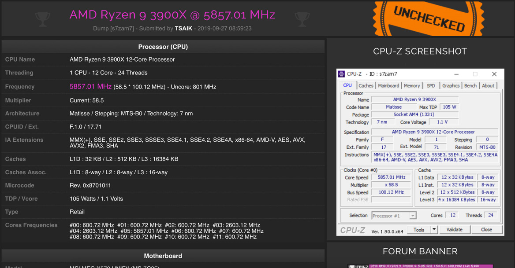The width and height of the screenshot is (515, 268).
Task: Click core entry '#05: 5857.01 MHz'
Action: click(x=144, y=231)
